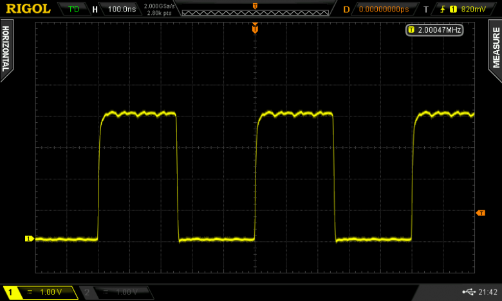
Task: Click the RIGOL logo
Action: pos(28,9)
